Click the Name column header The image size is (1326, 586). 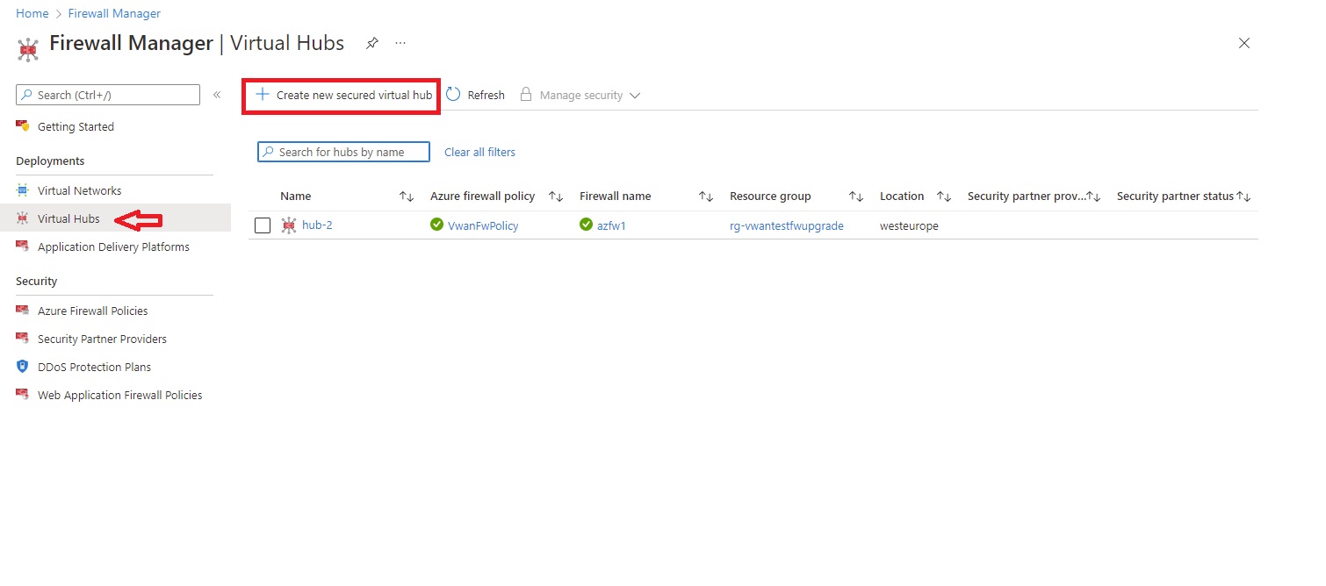point(296,197)
